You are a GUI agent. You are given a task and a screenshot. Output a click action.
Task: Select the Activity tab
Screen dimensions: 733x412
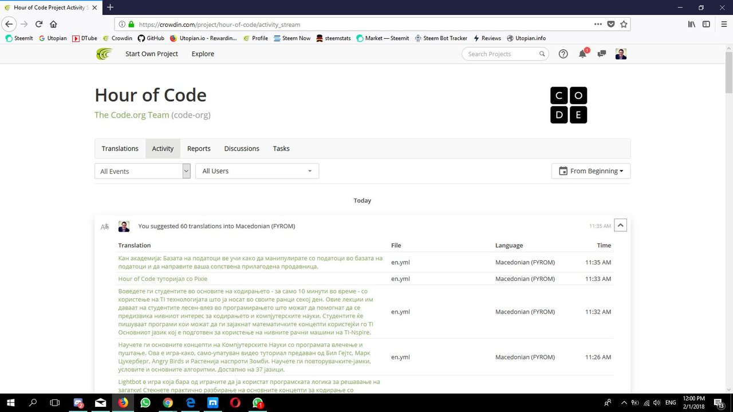(163, 149)
